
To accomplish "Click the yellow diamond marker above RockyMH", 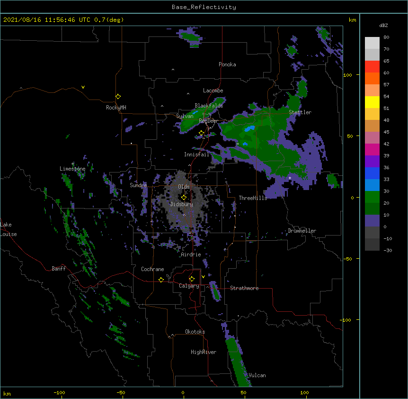I will pos(118,97).
